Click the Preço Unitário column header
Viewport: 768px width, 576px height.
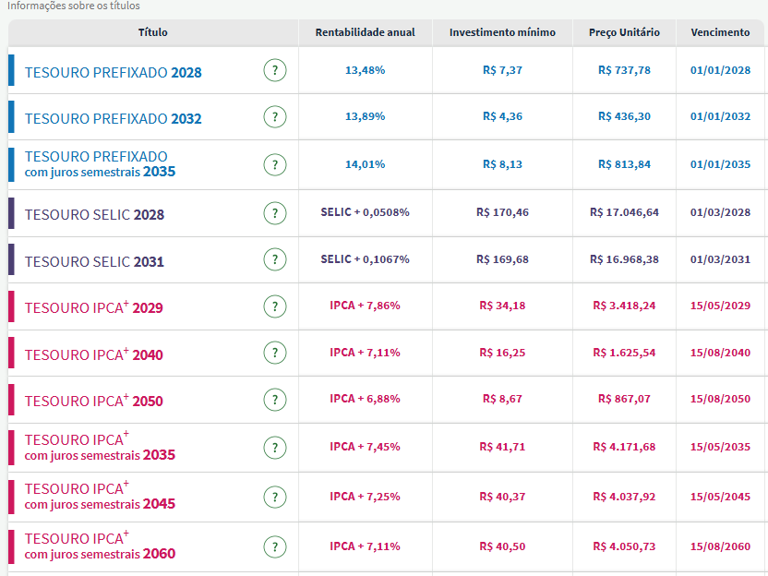(624, 32)
